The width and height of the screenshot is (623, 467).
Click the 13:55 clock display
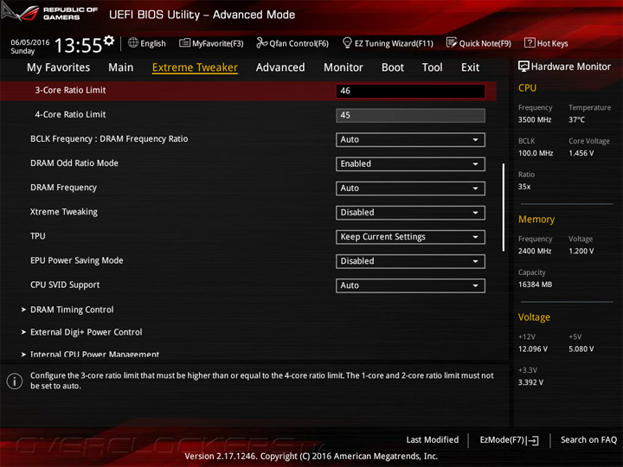[x=78, y=45]
